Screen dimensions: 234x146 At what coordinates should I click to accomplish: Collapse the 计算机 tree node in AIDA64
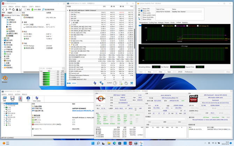click(x=3, y=17)
